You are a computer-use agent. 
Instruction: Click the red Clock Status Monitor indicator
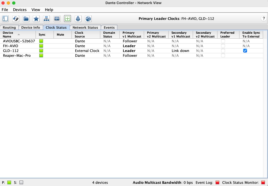coord(263,182)
